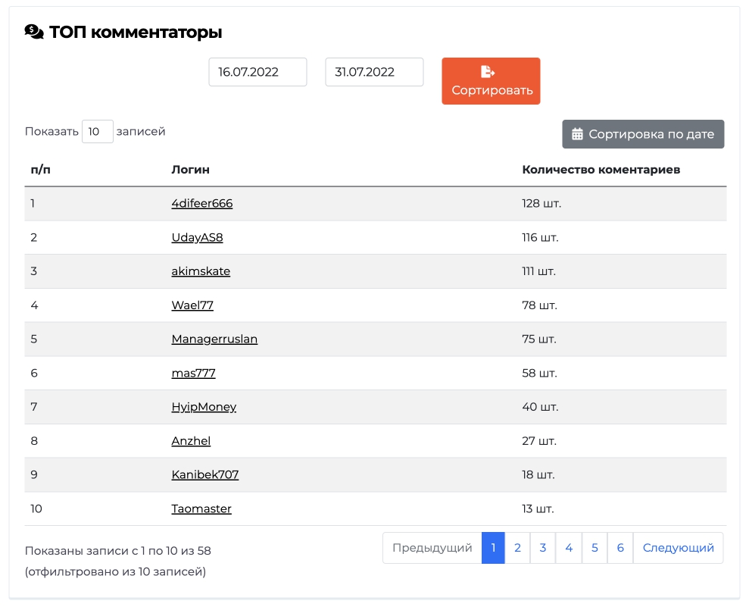Click calendar icon in Сортировка по дате
This screenshot has height=607, width=749.
coord(577,134)
